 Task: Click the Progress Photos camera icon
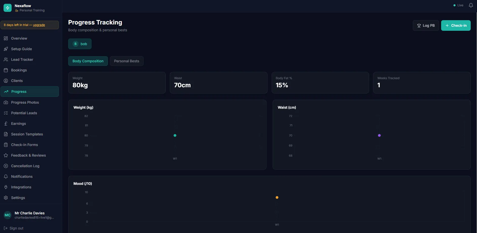click(6, 102)
